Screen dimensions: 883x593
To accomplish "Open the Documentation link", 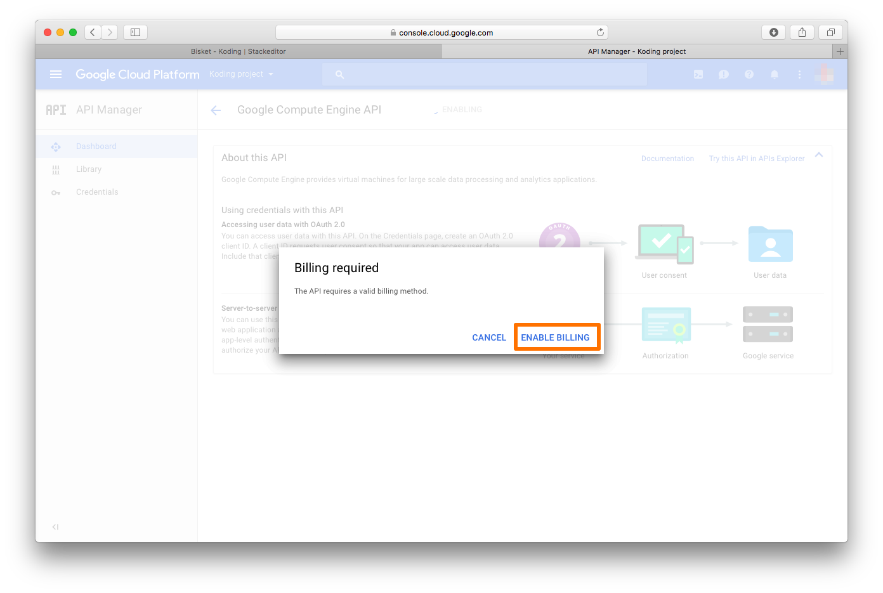I will [667, 159].
